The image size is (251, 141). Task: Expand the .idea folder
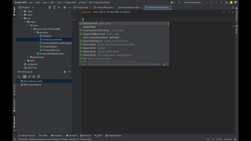pos(22,11)
